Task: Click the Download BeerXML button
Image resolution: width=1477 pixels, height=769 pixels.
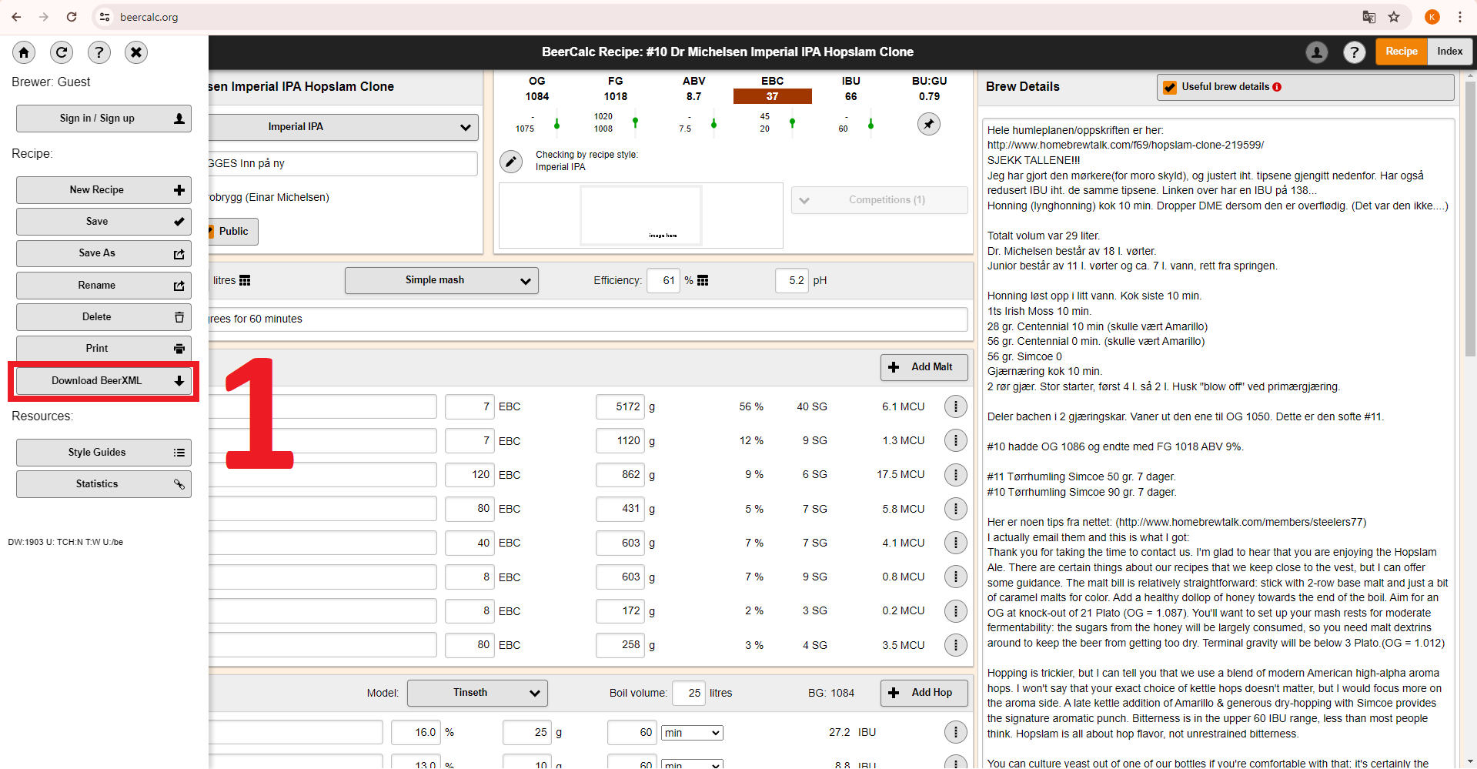Action: pyautogui.click(x=104, y=381)
